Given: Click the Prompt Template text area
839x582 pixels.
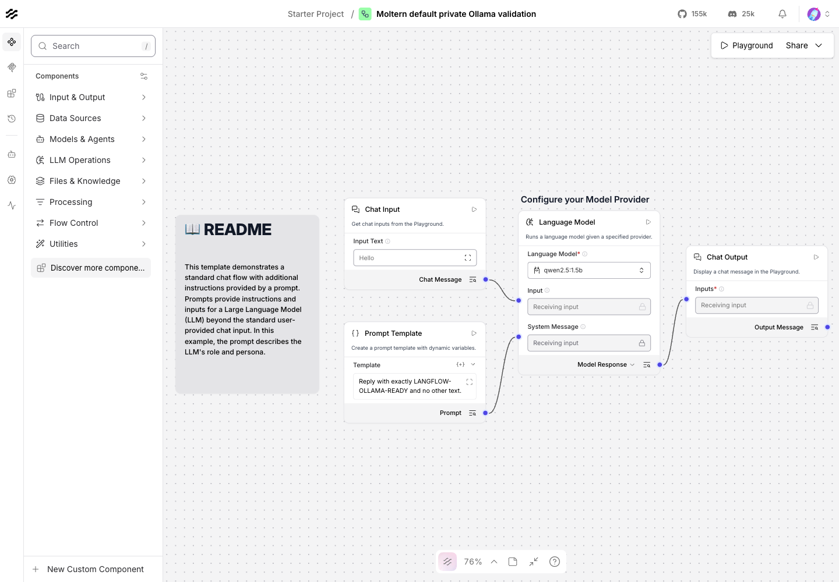Looking at the screenshot, I should (x=415, y=386).
